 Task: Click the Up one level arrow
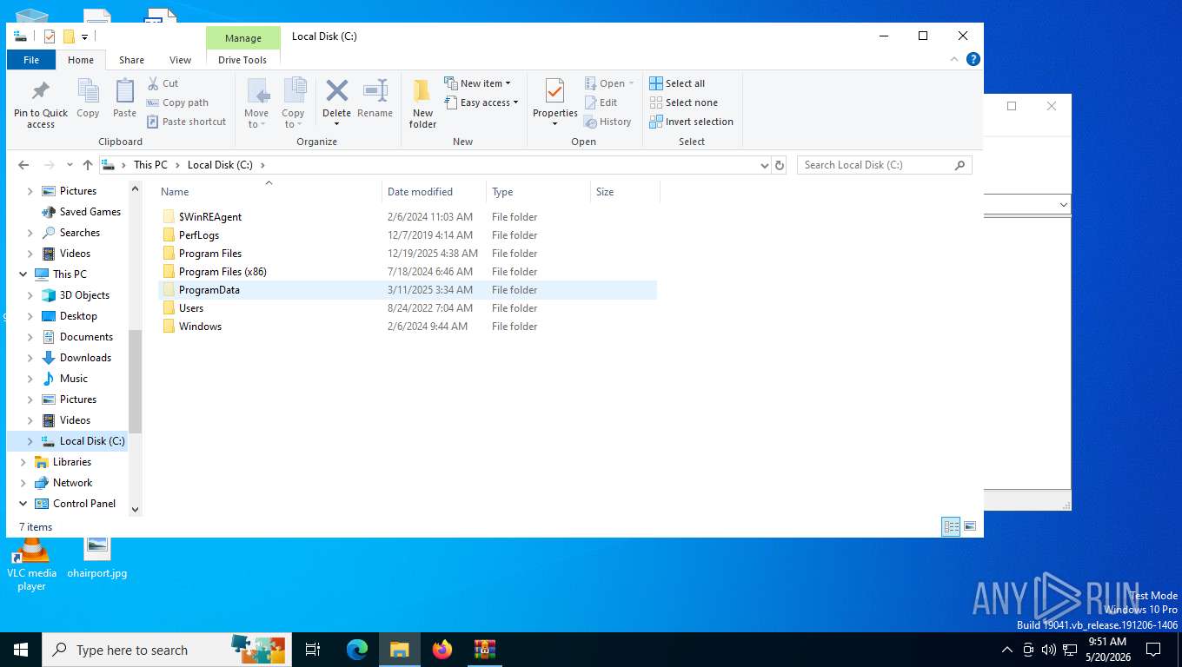click(88, 165)
